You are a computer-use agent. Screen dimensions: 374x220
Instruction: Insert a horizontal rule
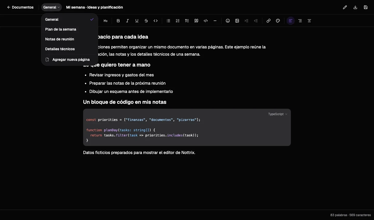215,21
